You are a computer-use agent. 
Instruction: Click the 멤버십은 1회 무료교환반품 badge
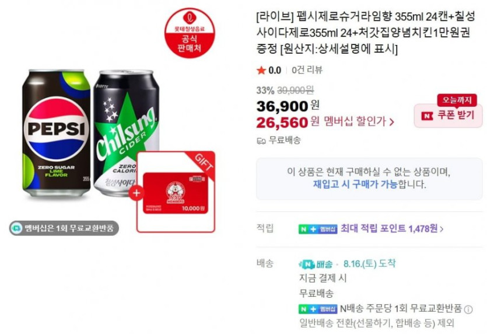(x=64, y=228)
